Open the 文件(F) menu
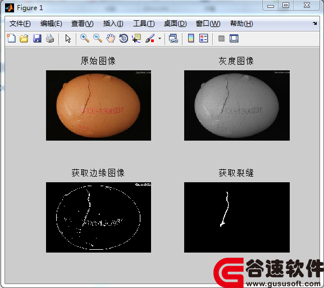This screenshot has width=324, height=288. (x=20, y=24)
